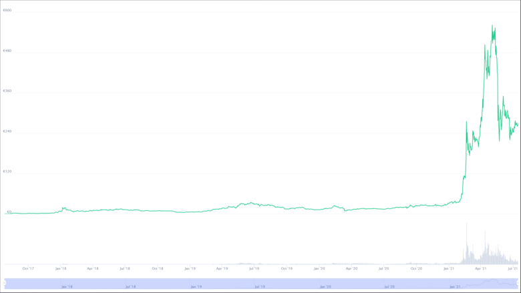
Task: Click the Apr '21 x-axis label
Action: (x=481, y=268)
